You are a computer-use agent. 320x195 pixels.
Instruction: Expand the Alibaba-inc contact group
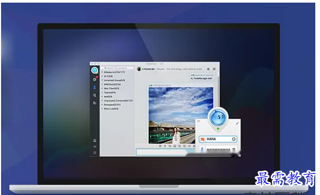114,72
